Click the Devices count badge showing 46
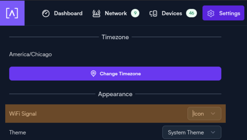 [x=192, y=13]
